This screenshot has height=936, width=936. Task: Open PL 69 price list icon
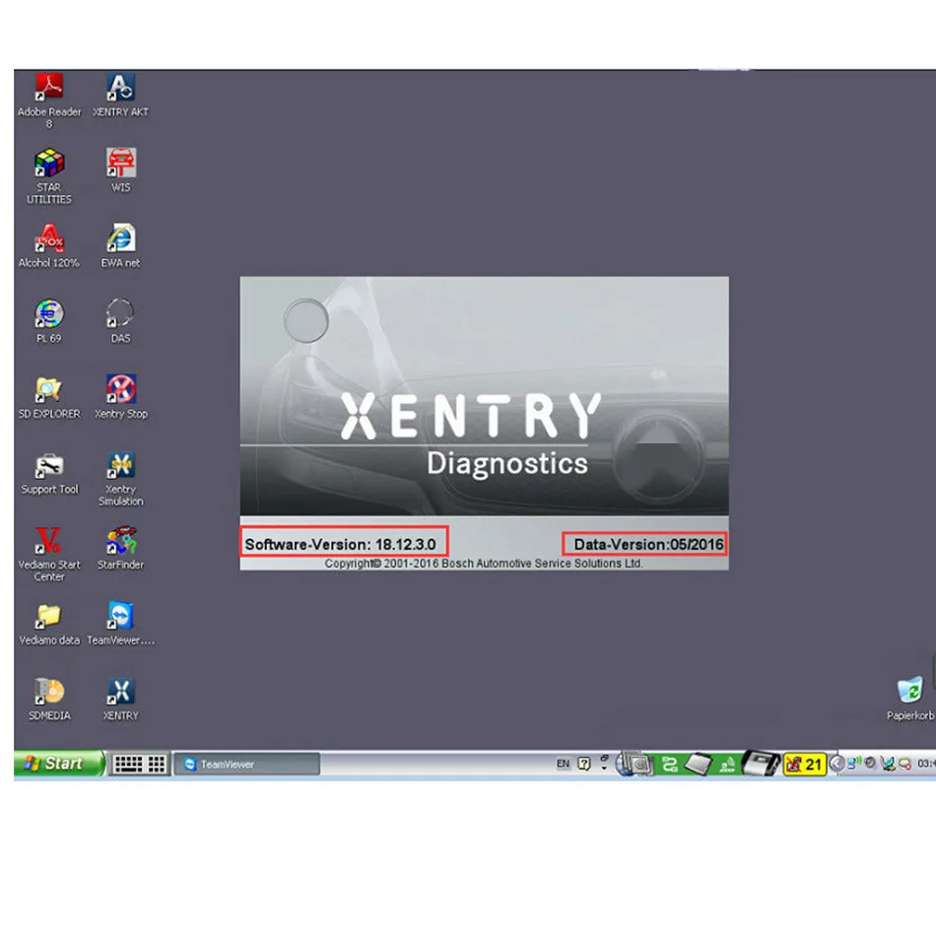(x=49, y=322)
